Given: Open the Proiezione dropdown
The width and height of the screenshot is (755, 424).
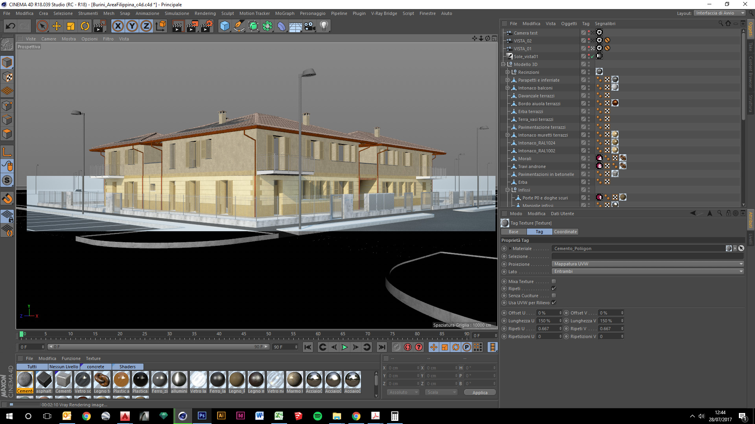Looking at the screenshot, I should point(648,264).
